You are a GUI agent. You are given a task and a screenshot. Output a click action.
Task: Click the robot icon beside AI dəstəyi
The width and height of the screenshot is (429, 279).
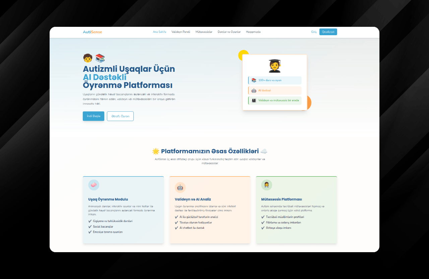(x=254, y=91)
